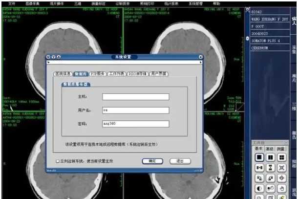Click the side-by-side compare toolbox icon
The width and height of the screenshot is (299, 199).
click(259, 168)
